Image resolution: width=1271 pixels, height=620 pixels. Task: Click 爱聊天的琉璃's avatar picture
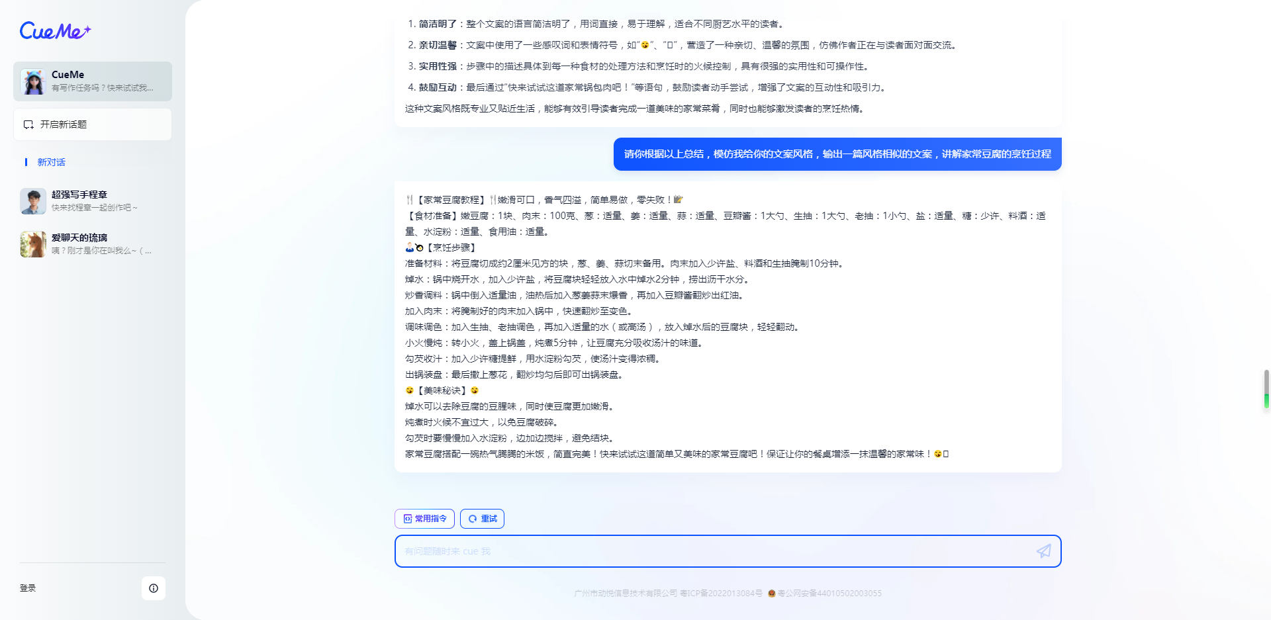[x=32, y=244]
